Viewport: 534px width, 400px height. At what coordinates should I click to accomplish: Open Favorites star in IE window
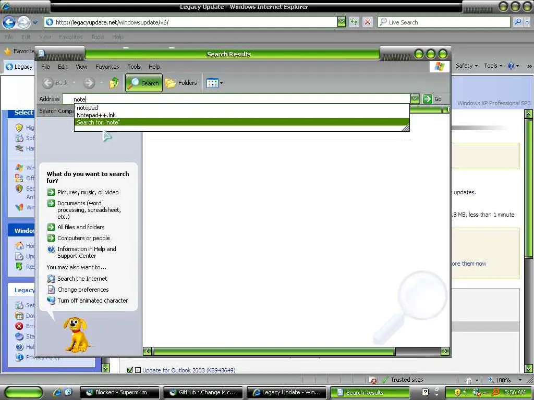7,52
